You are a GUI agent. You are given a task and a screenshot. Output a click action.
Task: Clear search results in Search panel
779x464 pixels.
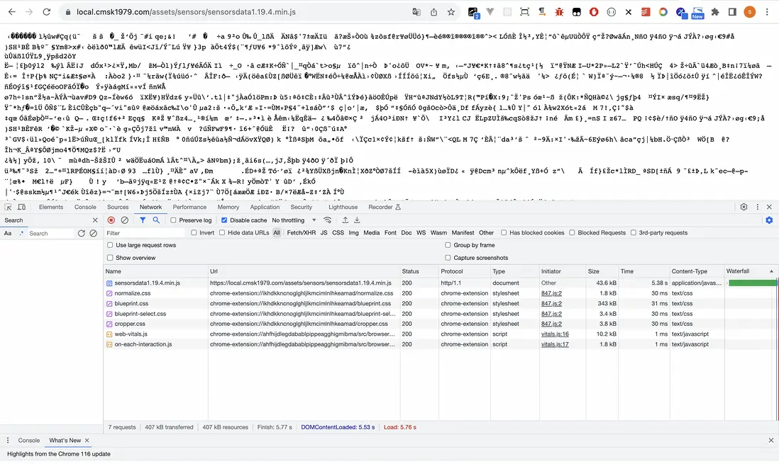(94, 233)
